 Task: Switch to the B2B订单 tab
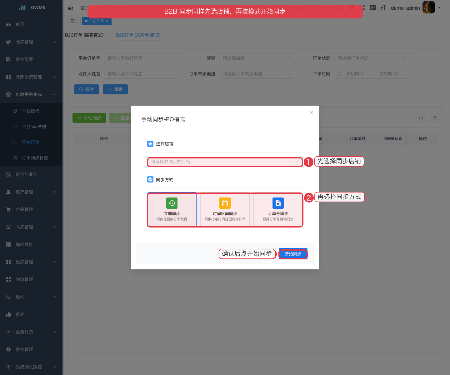point(138,35)
